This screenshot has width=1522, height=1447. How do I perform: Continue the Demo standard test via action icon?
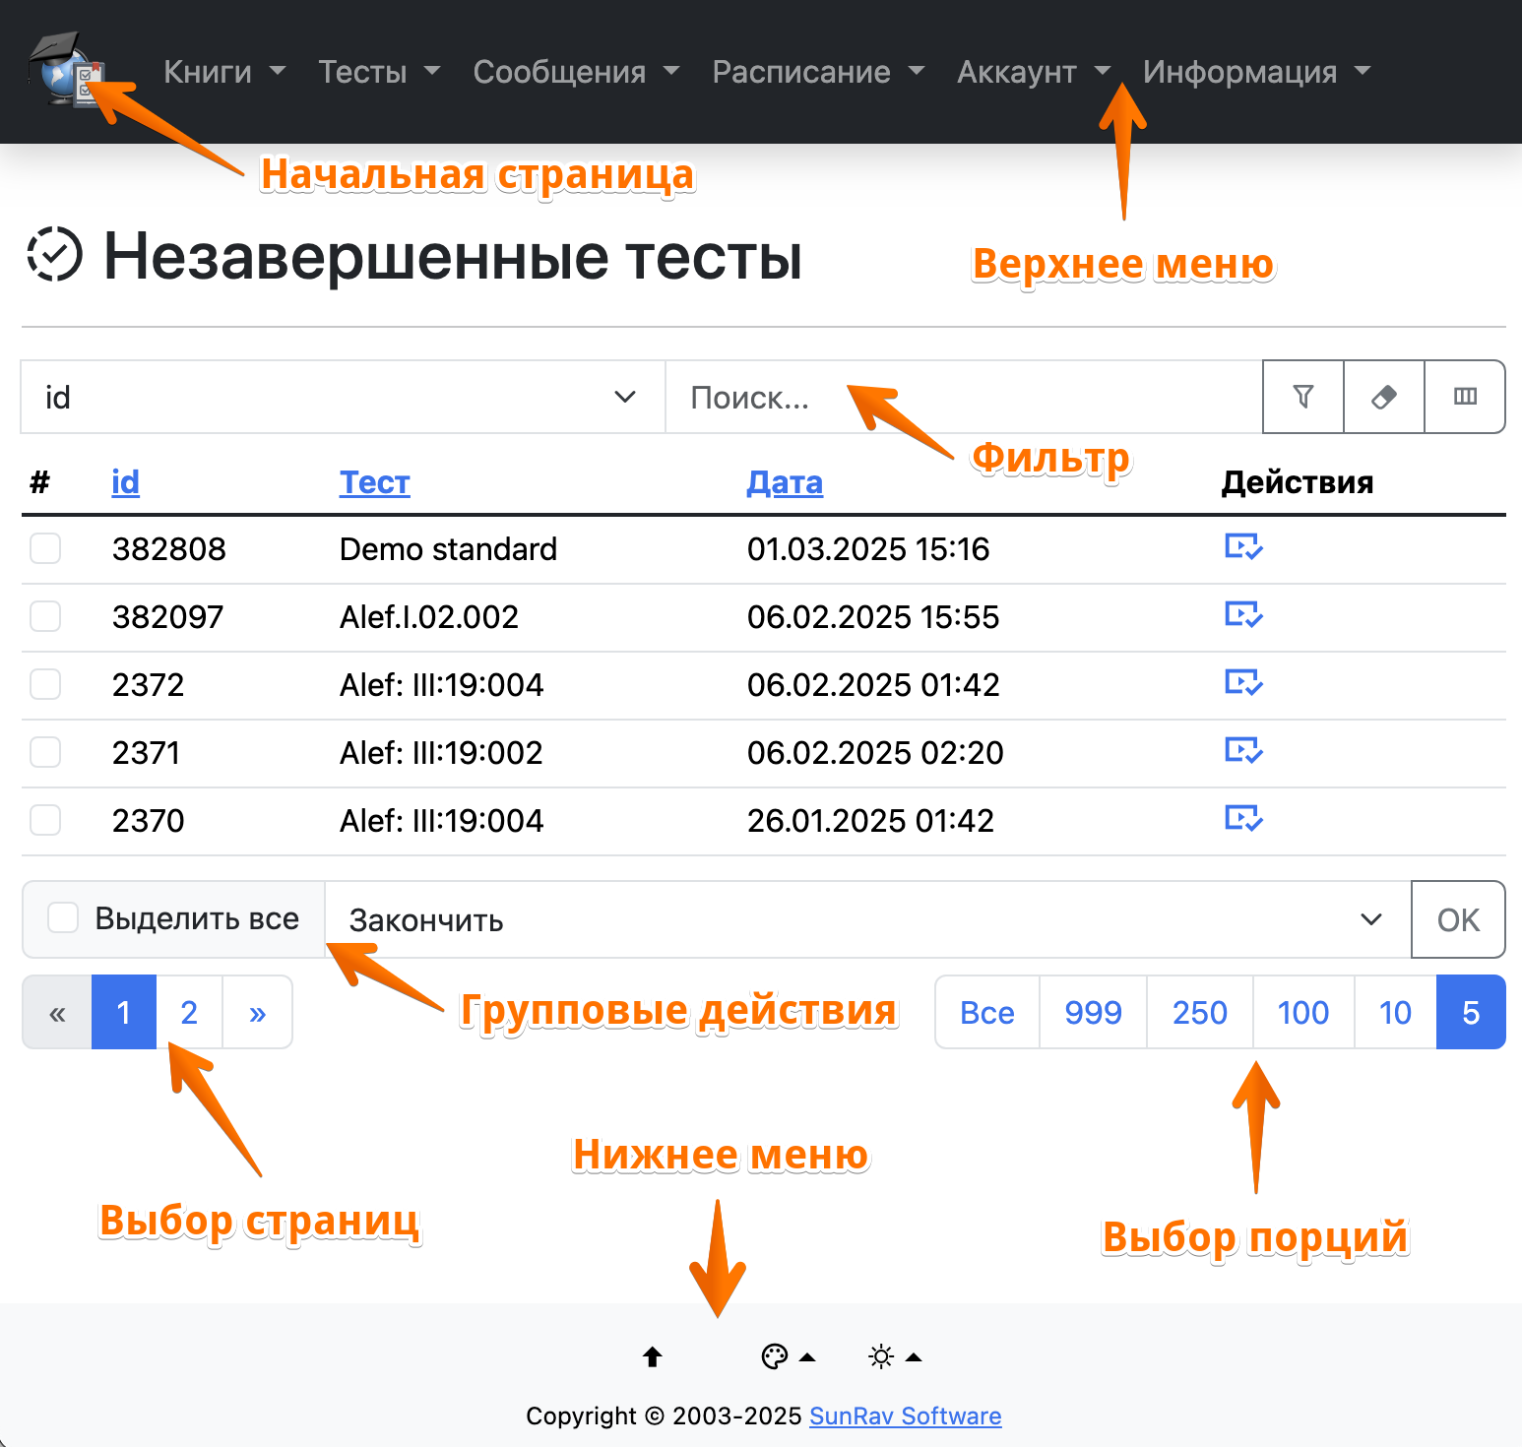click(x=1243, y=547)
